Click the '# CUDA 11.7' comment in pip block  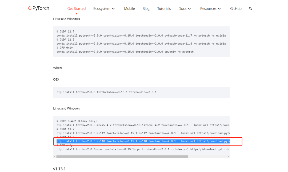click(65, 129)
